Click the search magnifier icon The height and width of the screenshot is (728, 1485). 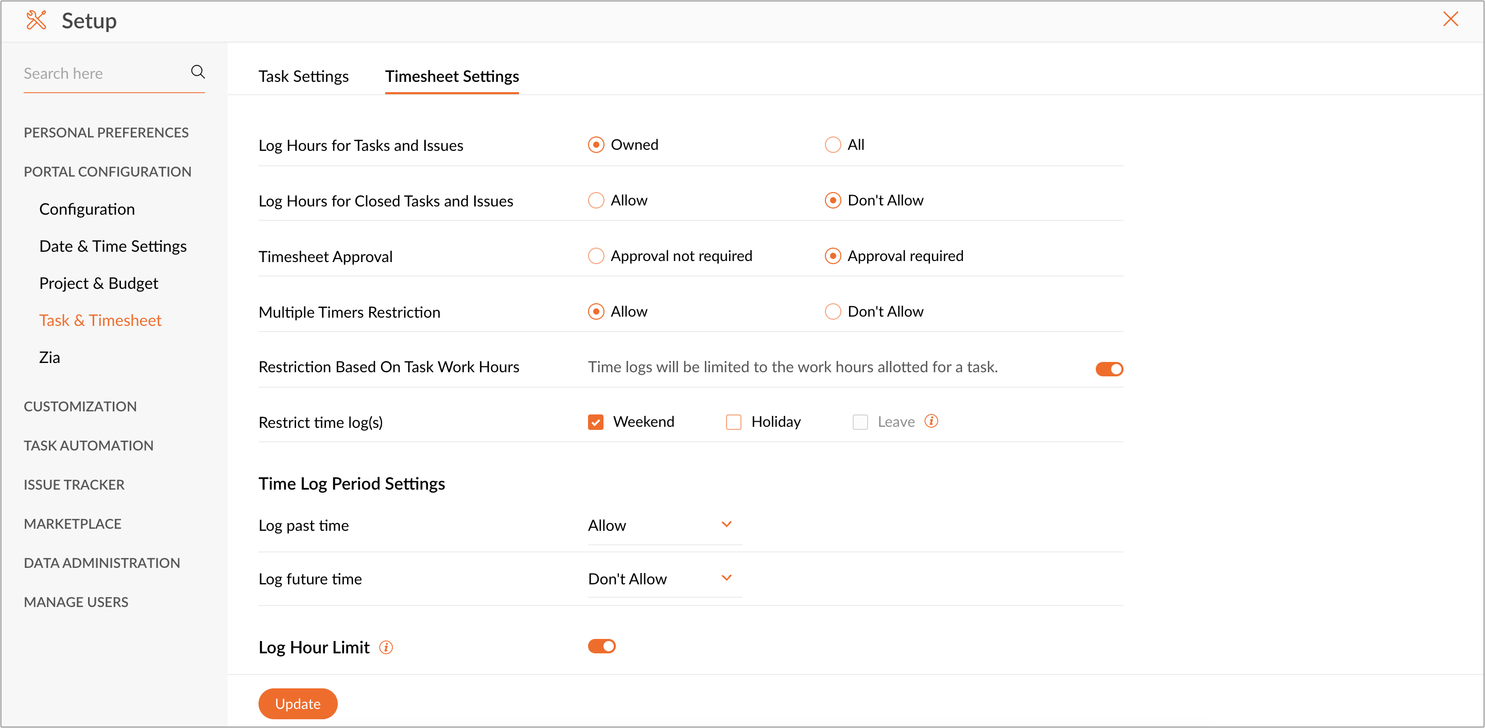198,72
